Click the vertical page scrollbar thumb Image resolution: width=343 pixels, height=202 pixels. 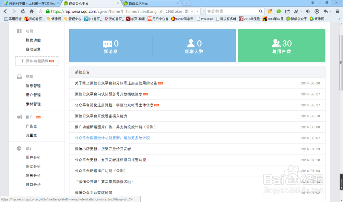coord(341,62)
